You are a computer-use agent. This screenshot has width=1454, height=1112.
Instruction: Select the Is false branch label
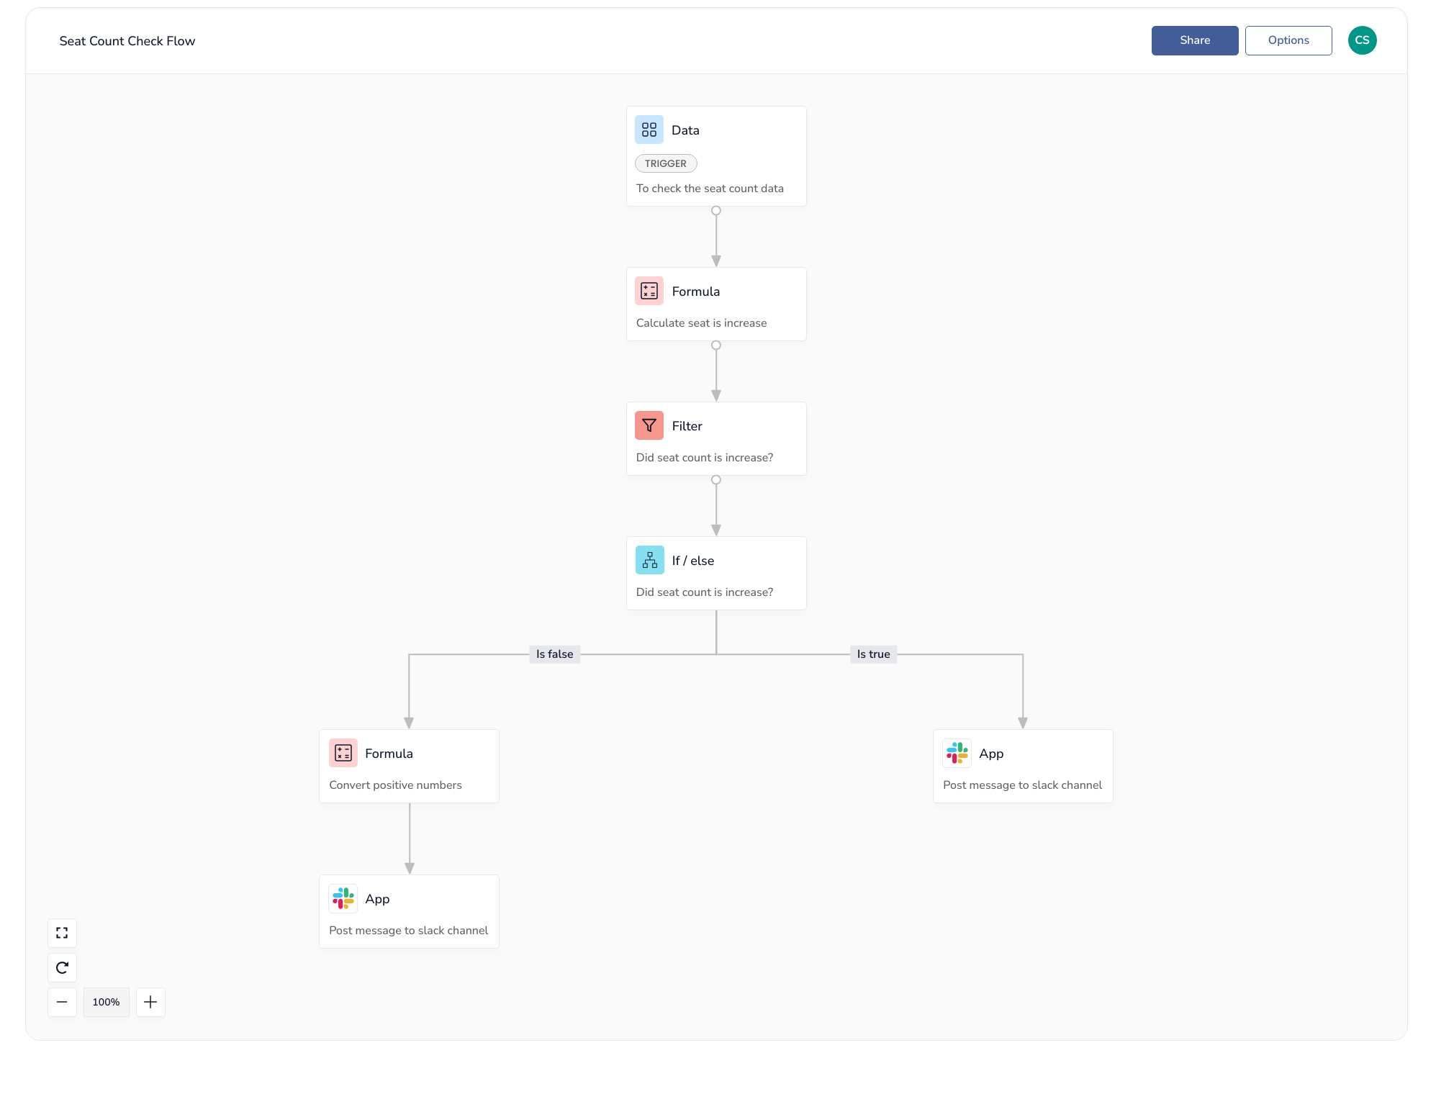[554, 654]
